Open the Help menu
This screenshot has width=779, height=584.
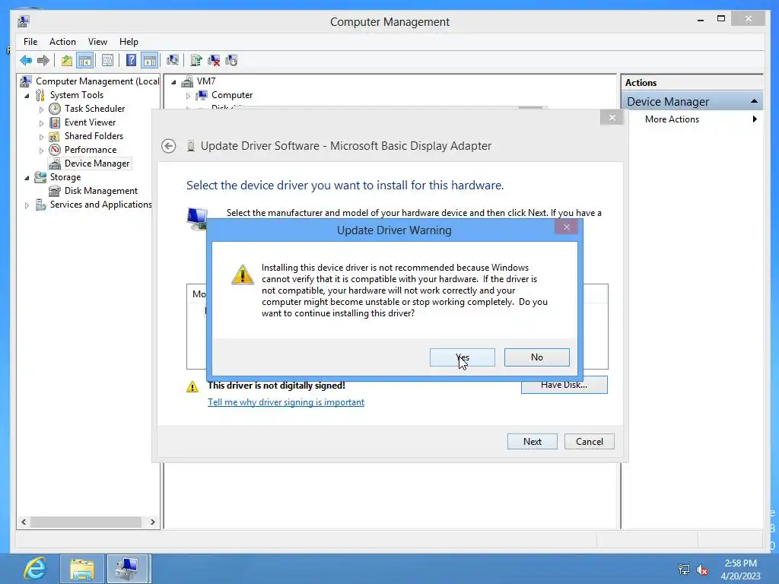click(x=129, y=42)
